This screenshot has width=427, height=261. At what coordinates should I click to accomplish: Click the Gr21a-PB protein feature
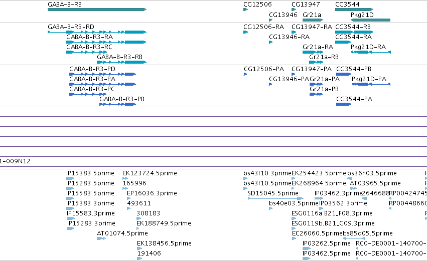pos(316,94)
